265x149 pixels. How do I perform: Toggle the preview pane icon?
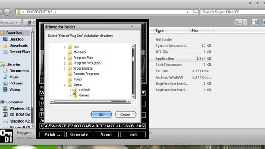tap(255, 22)
